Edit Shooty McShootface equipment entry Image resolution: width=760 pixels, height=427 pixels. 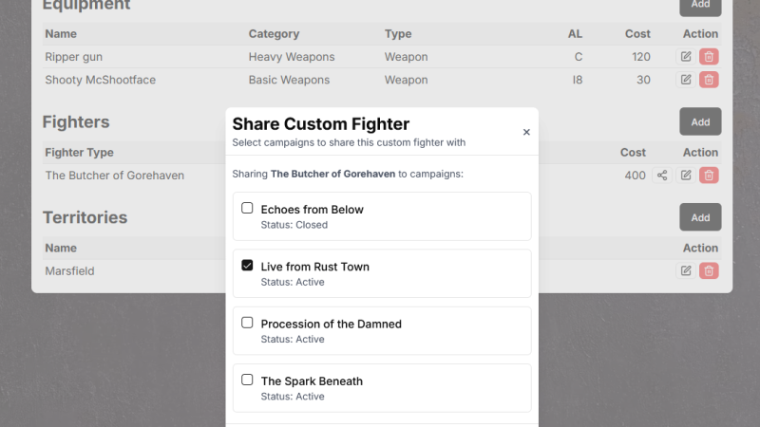[x=686, y=80]
